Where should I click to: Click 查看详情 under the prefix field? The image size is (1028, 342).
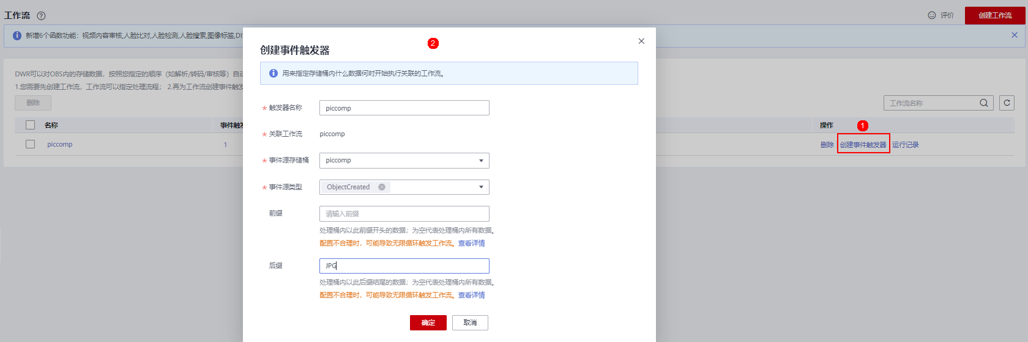click(x=472, y=243)
